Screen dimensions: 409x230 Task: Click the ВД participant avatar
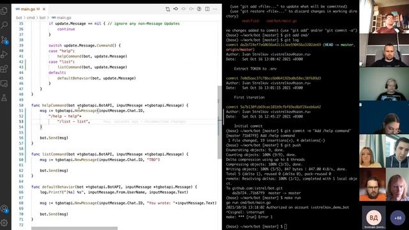click(x=374, y=217)
